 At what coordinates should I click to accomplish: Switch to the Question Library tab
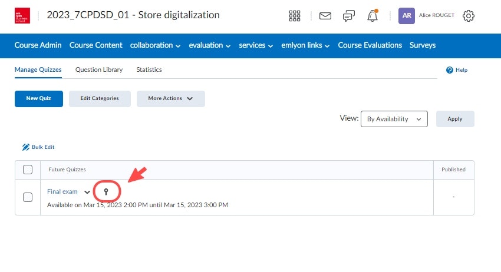tap(99, 69)
